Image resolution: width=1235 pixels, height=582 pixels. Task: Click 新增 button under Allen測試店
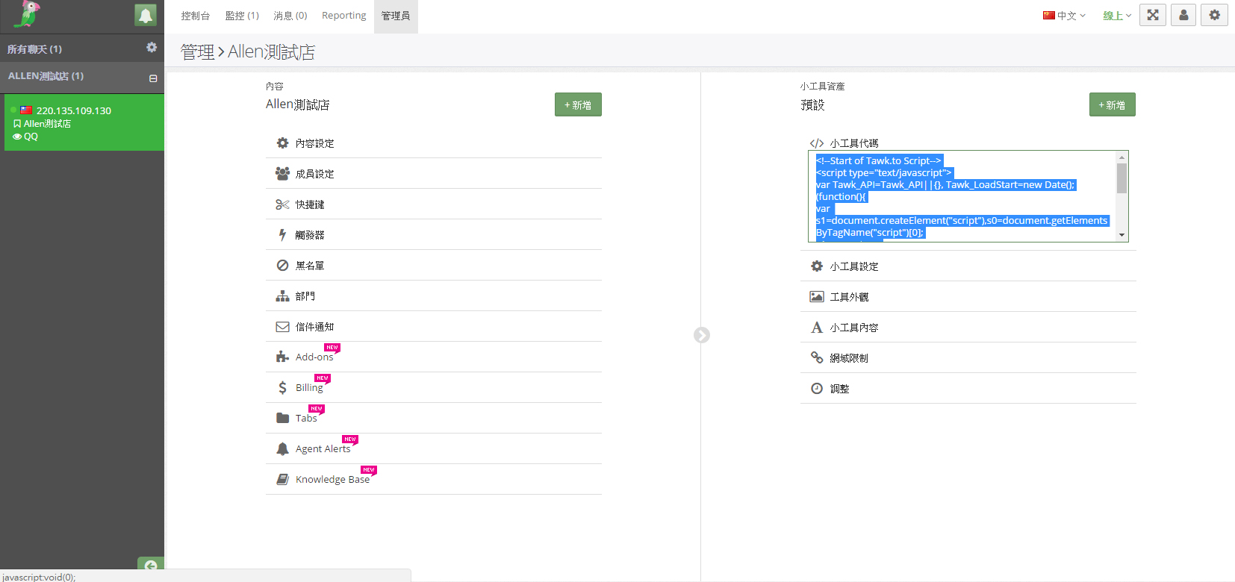(x=578, y=104)
